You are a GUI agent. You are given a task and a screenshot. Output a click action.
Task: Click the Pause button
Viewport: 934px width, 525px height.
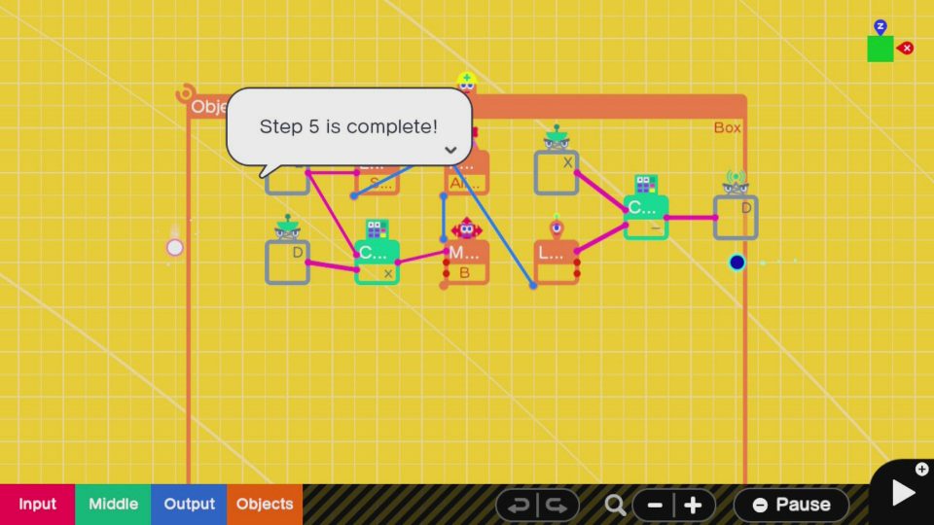[x=791, y=505]
